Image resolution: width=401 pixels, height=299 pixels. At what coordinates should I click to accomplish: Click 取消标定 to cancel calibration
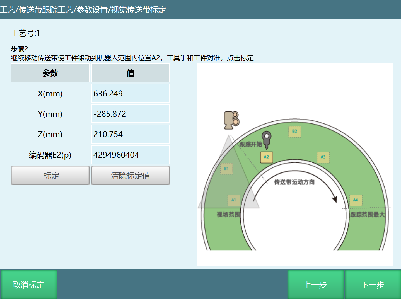pyautogui.click(x=28, y=284)
